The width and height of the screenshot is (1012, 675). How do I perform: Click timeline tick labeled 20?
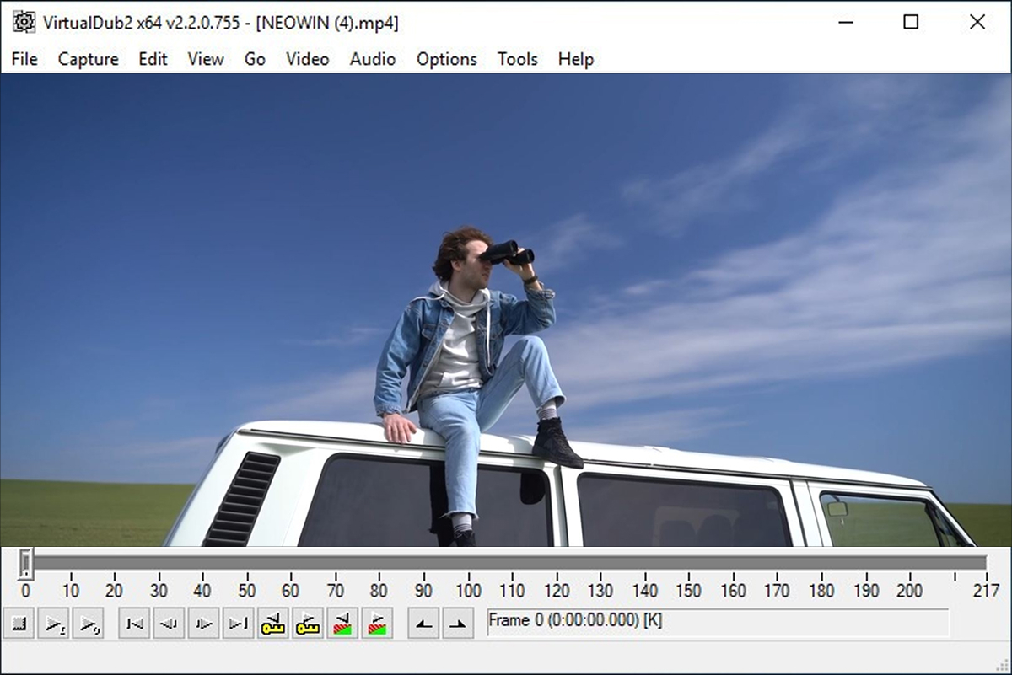[x=114, y=591]
